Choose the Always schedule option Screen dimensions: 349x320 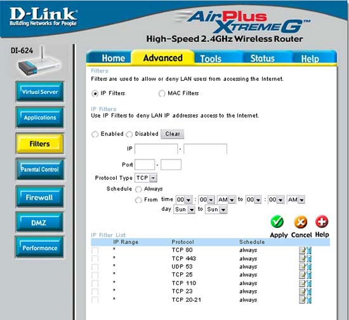tap(138, 189)
